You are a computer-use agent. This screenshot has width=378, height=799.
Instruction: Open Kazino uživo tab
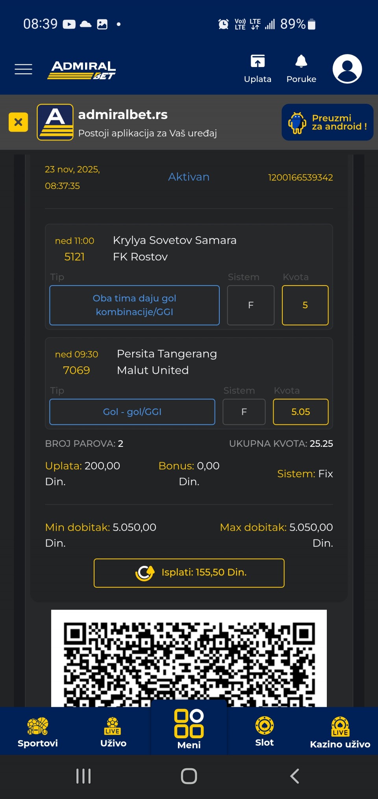pos(340,732)
